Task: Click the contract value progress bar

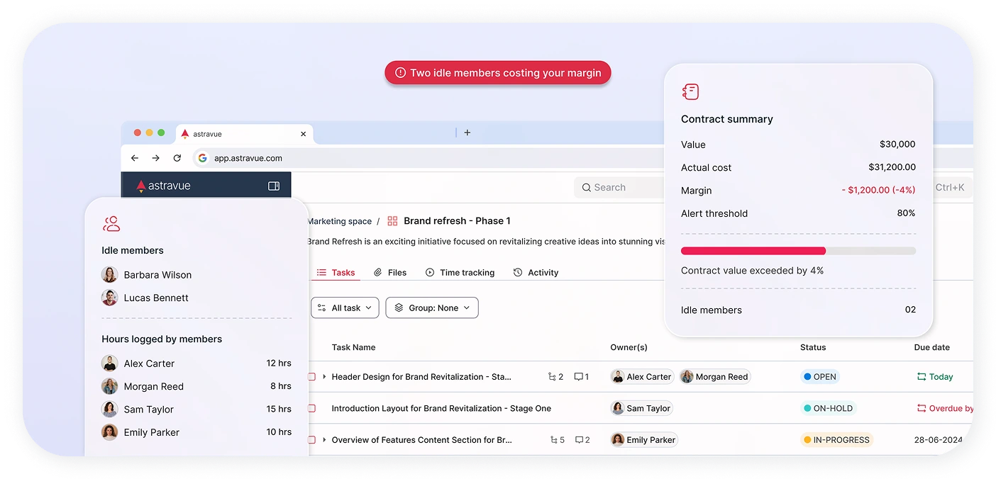Action: coord(798,251)
